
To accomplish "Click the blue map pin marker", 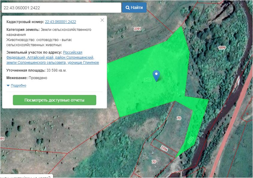I will tap(156, 75).
